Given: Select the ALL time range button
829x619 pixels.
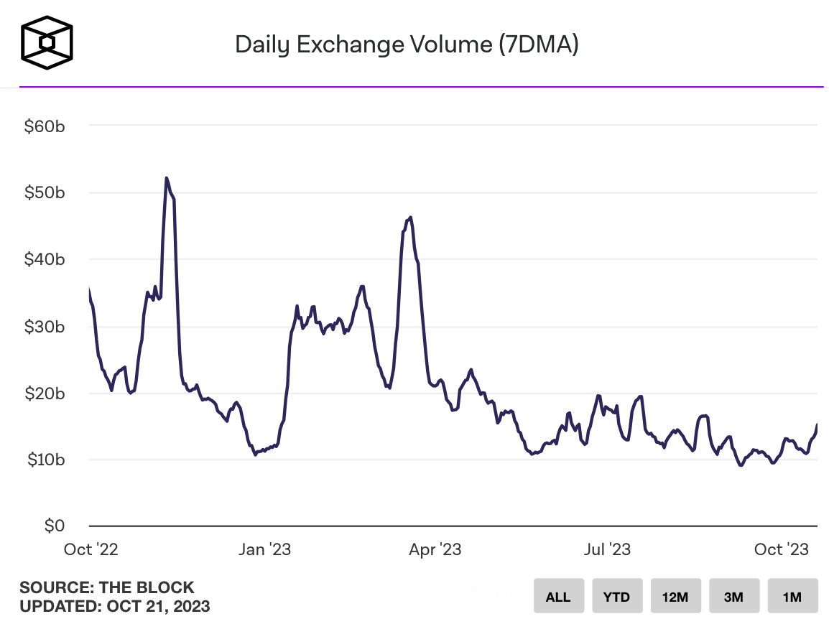Looking at the screenshot, I should coord(558,597).
